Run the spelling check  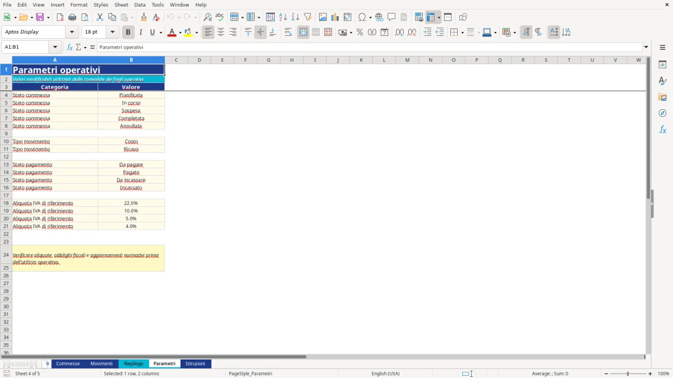point(220,17)
